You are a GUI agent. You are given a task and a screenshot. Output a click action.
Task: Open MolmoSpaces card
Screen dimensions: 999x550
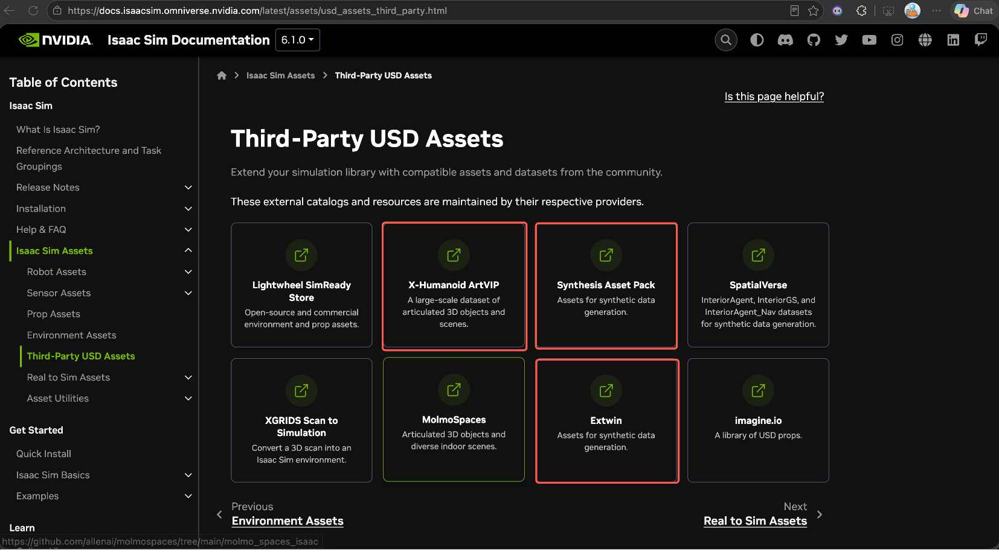pos(454,420)
